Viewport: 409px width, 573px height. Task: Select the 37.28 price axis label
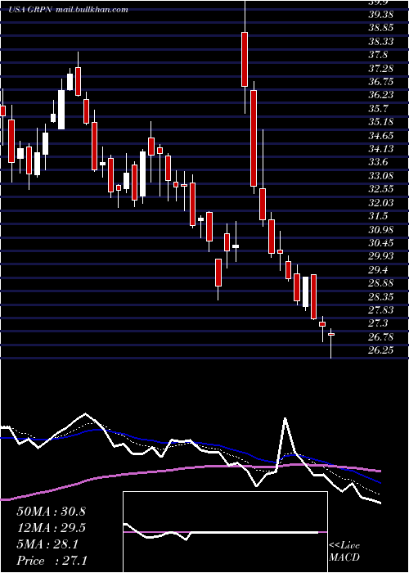coord(381,68)
